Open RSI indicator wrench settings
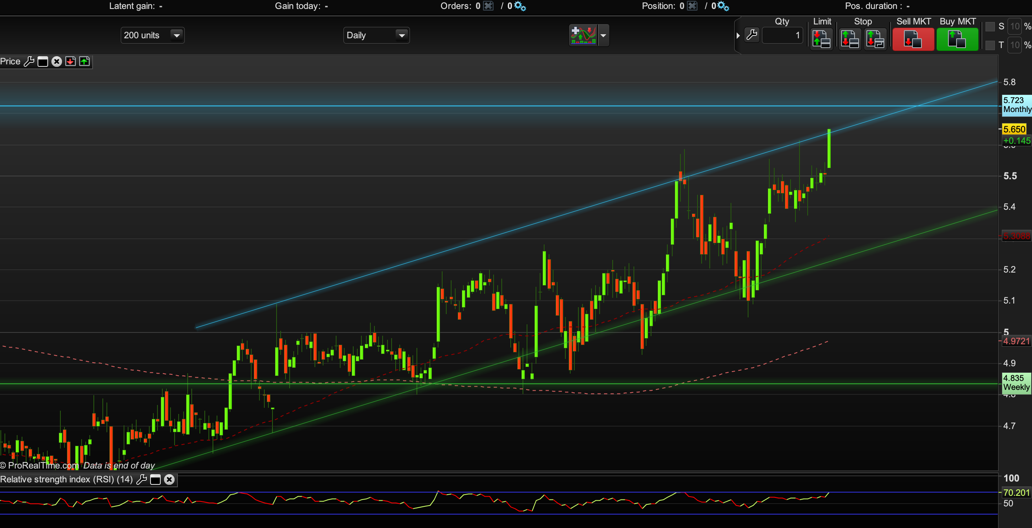Screen dimensions: 1032x528 point(142,480)
